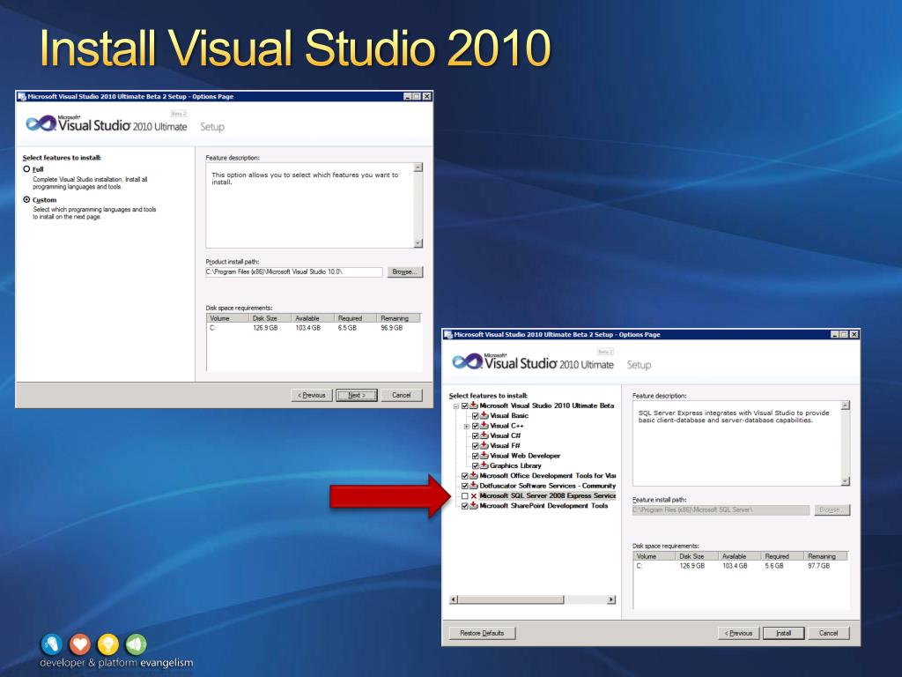Click the Dotfuscator install icon
The width and height of the screenshot is (902, 677).
click(x=474, y=486)
